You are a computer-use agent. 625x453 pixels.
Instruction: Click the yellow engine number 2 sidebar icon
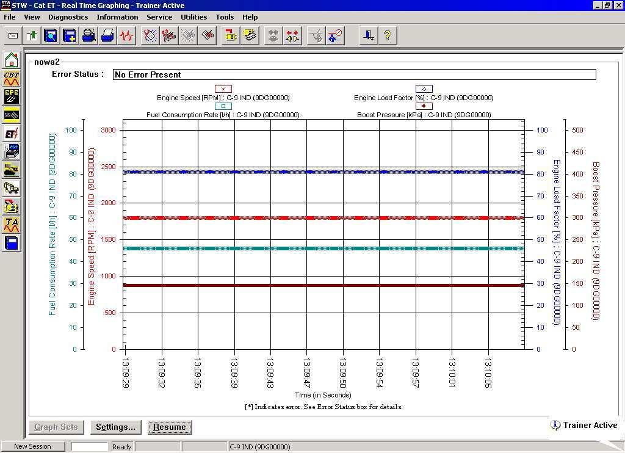[12, 206]
